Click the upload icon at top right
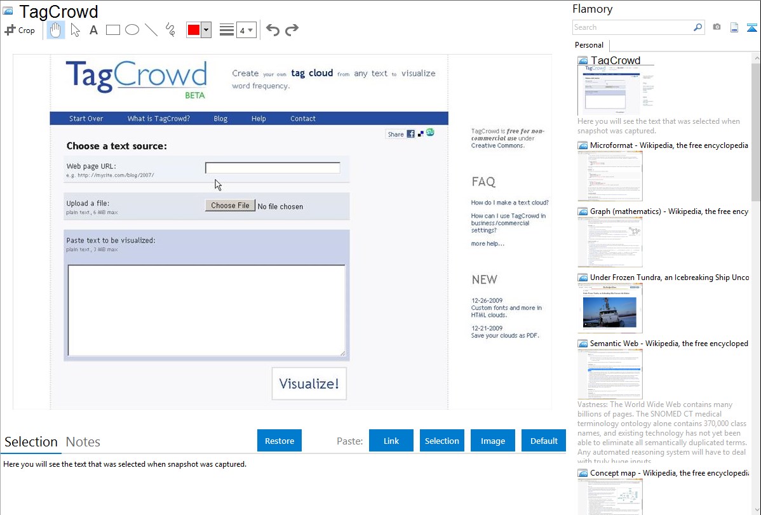The image size is (761, 515). (x=751, y=27)
